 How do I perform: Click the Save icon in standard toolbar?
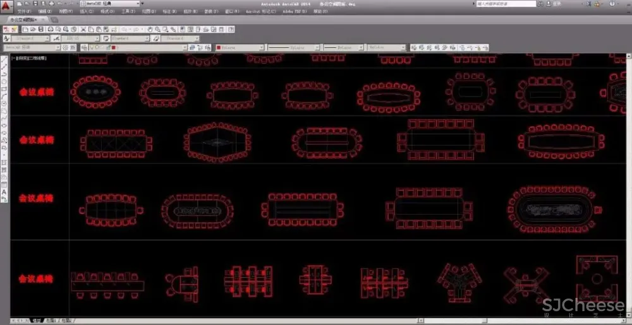41,30
